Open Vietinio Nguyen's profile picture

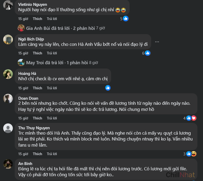(8, 5)
